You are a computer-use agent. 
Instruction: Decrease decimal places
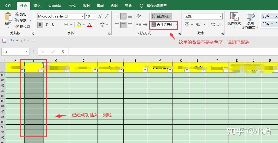tap(220, 25)
